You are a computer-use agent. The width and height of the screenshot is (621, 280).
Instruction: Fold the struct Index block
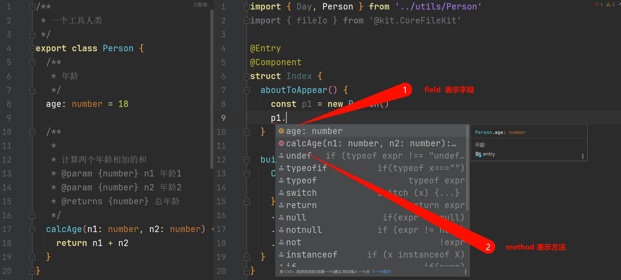coord(247,76)
